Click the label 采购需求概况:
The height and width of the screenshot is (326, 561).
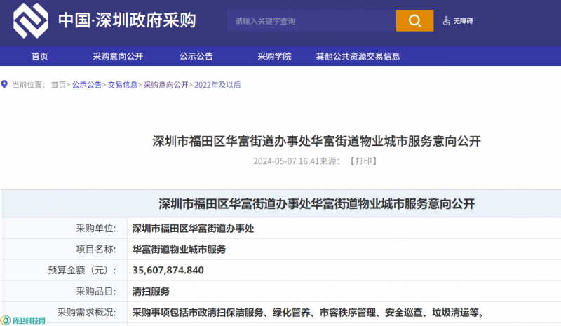86,313
